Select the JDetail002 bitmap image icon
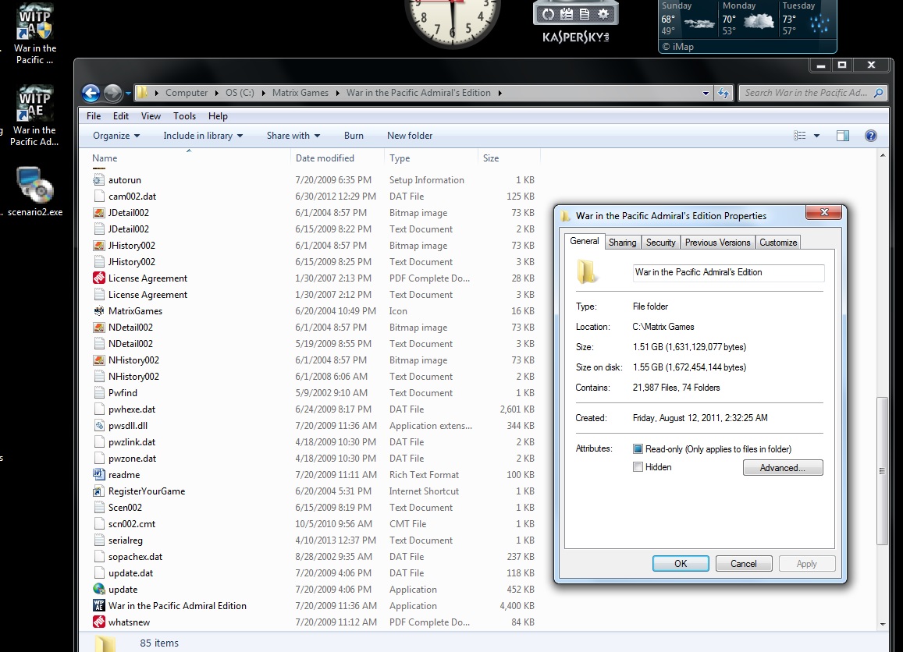The height and width of the screenshot is (652, 903). point(99,213)
